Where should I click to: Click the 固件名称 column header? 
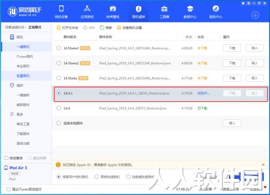click(x=106, y=37)
